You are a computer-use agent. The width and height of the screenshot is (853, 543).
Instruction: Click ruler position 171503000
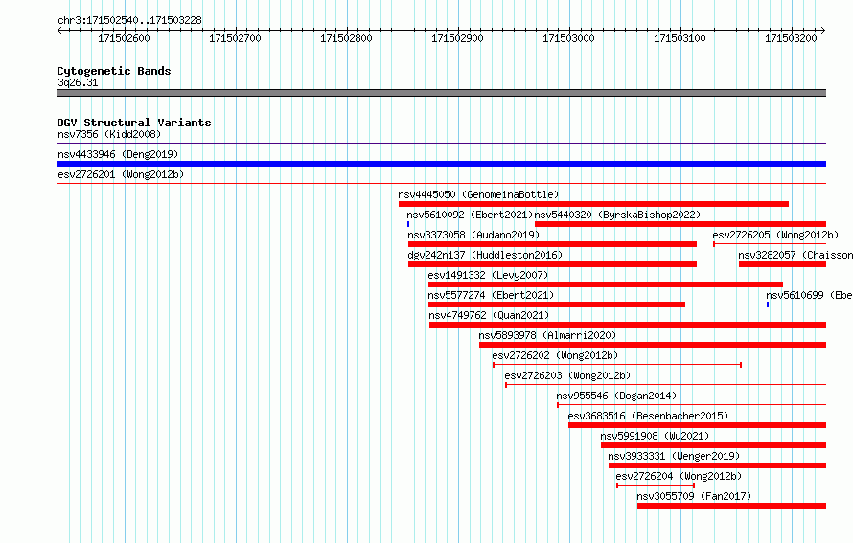(568, 38)
